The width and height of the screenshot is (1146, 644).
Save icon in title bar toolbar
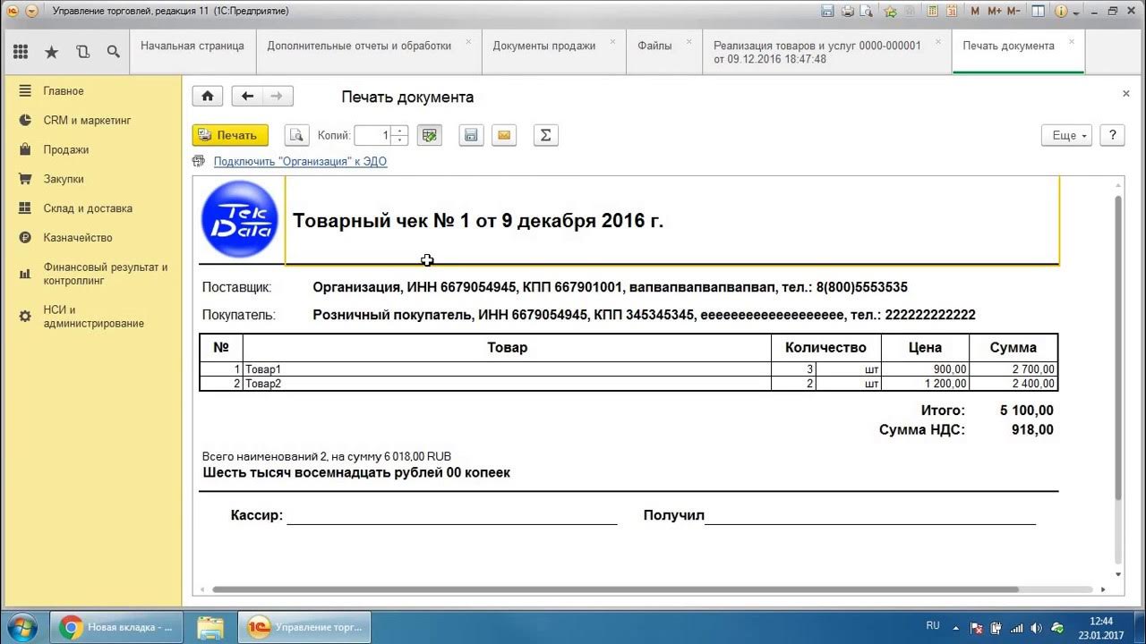827,11
